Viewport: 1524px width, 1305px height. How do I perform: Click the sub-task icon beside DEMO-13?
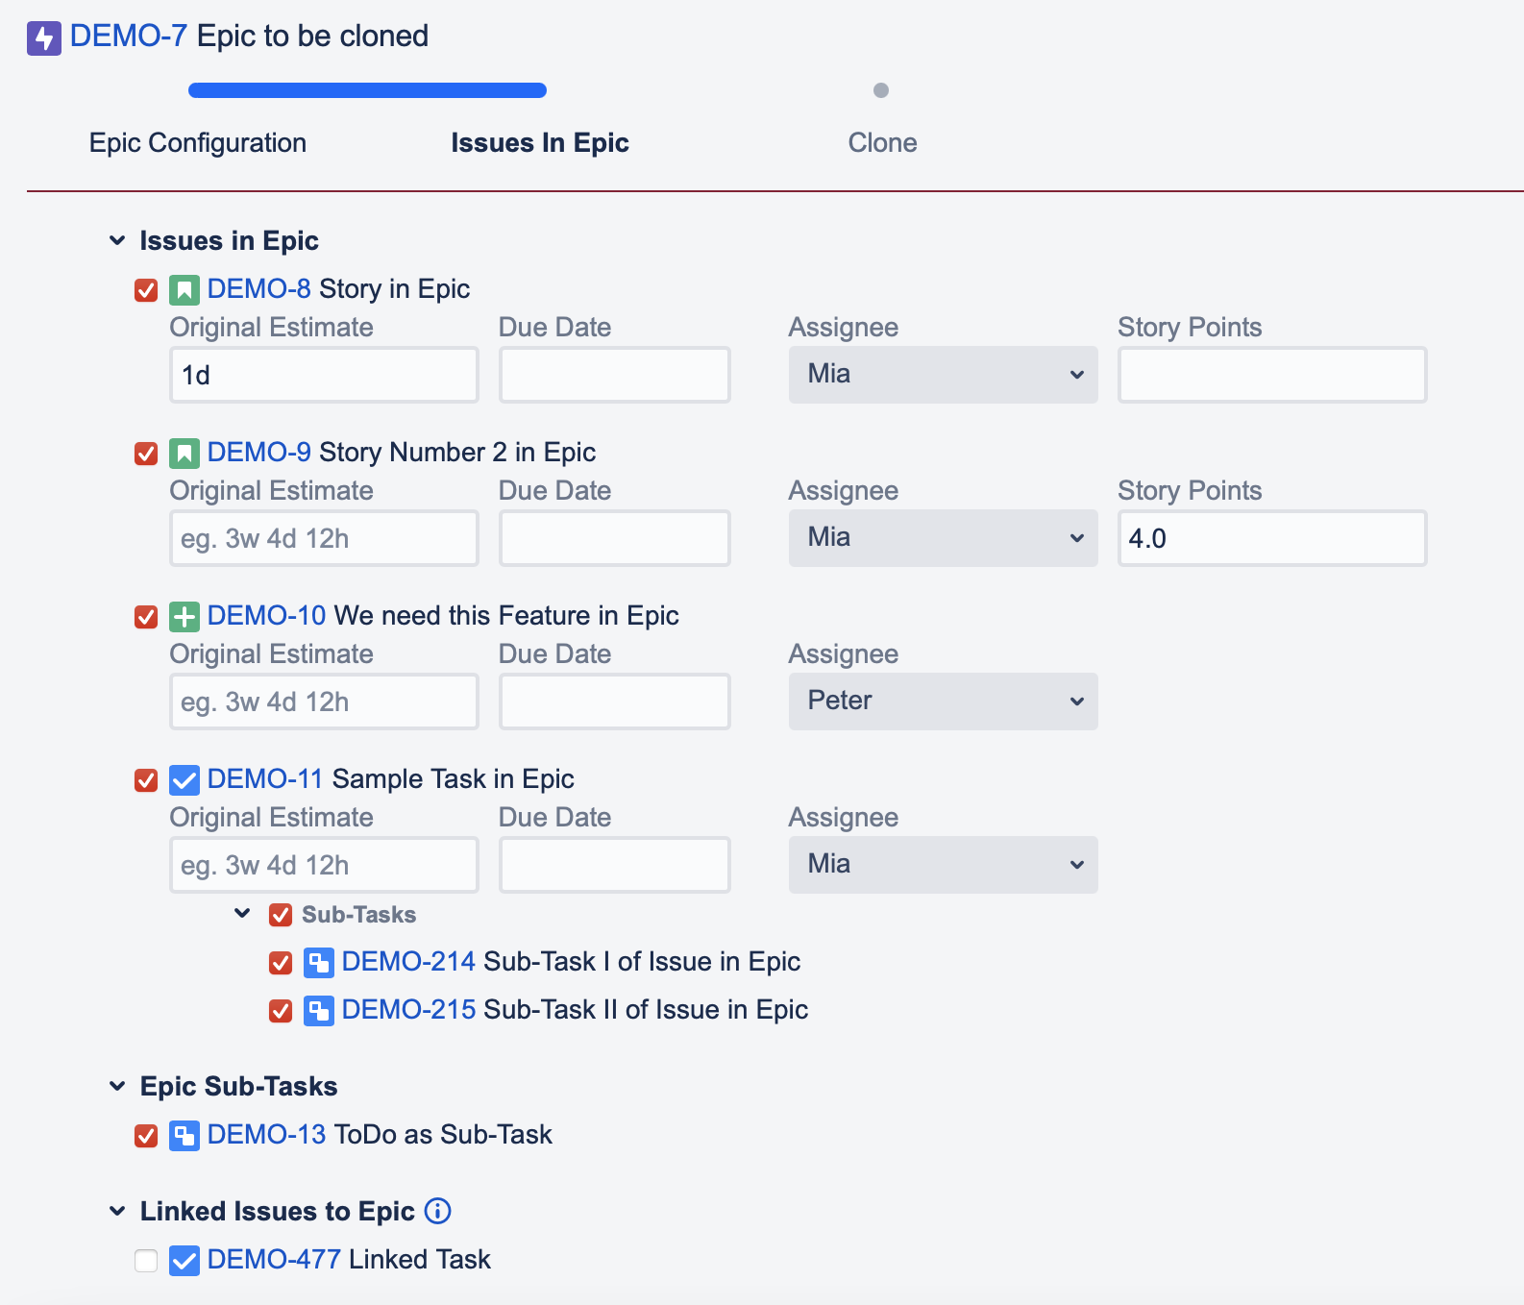click(184, 1135)
